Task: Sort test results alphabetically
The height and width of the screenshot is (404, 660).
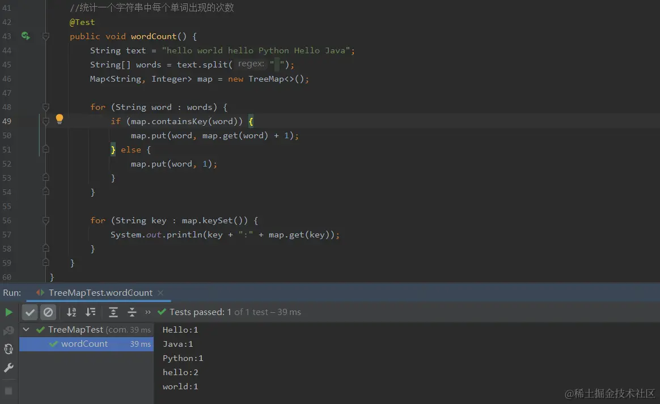Action: coord(71,312)
